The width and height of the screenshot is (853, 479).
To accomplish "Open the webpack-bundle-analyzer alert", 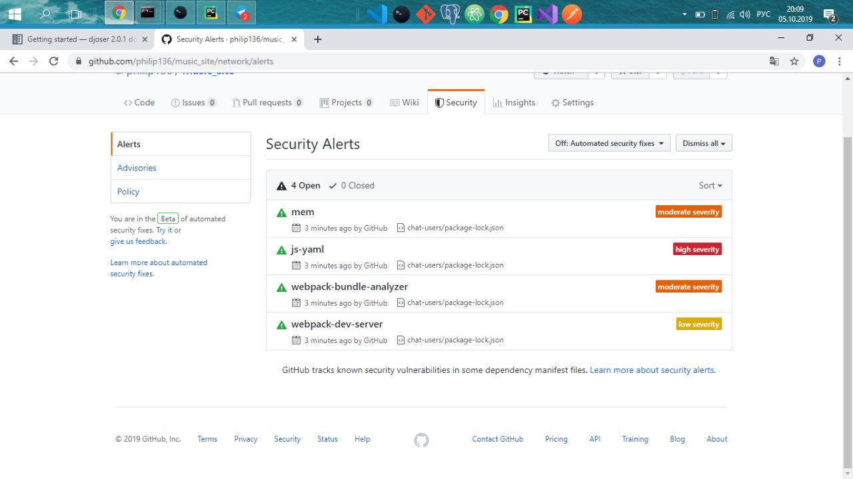I will pos(349,286).
